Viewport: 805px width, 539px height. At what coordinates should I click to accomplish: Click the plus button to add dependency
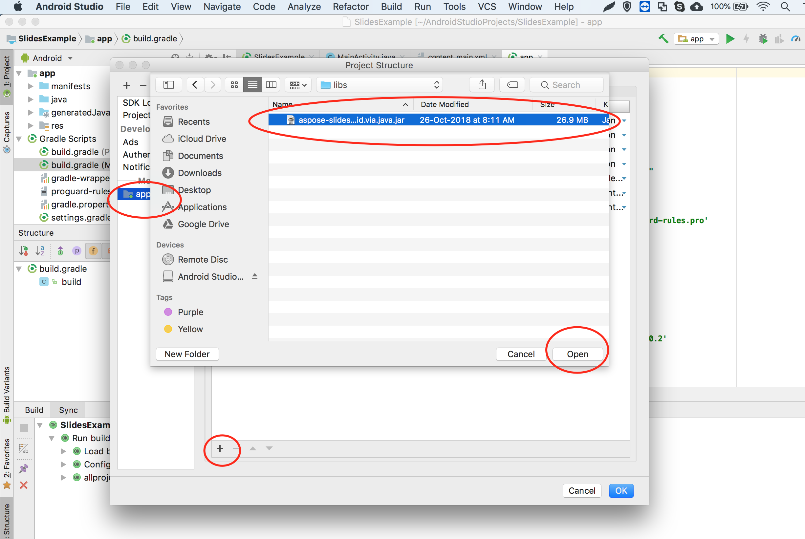(x=220, y=448)
